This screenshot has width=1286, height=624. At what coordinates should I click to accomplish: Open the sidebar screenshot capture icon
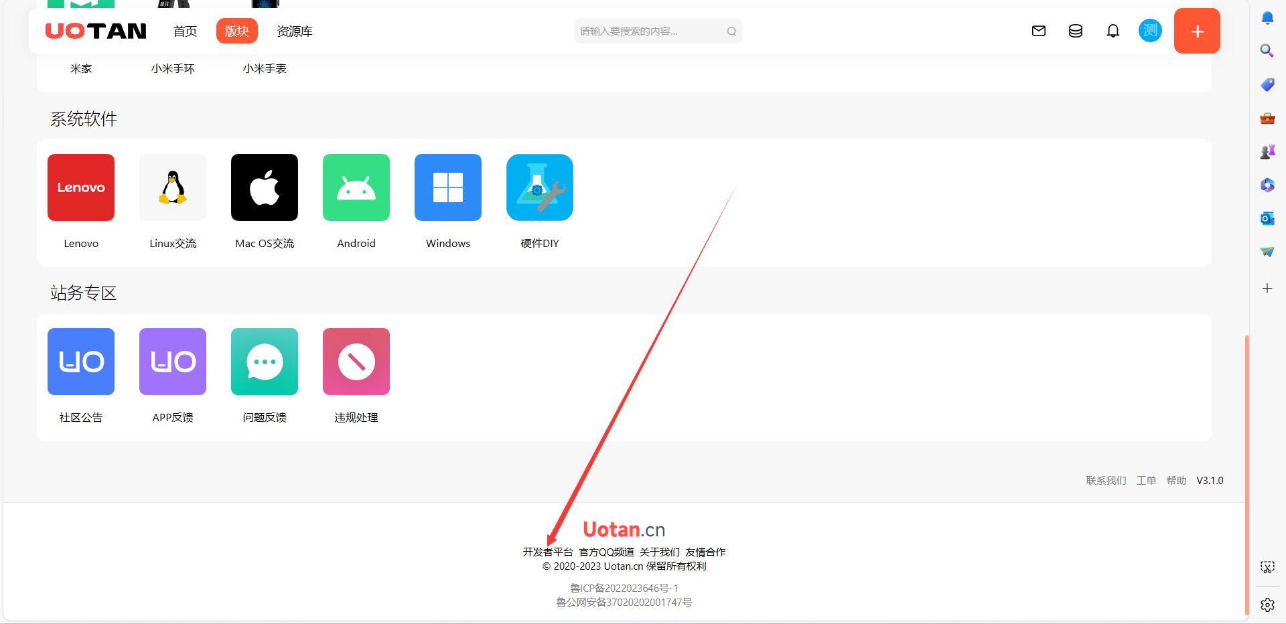1267,567
